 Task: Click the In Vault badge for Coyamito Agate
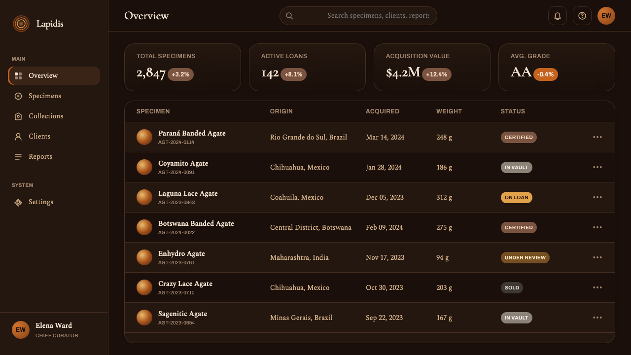pyautogui.click(x=517, y=168)
